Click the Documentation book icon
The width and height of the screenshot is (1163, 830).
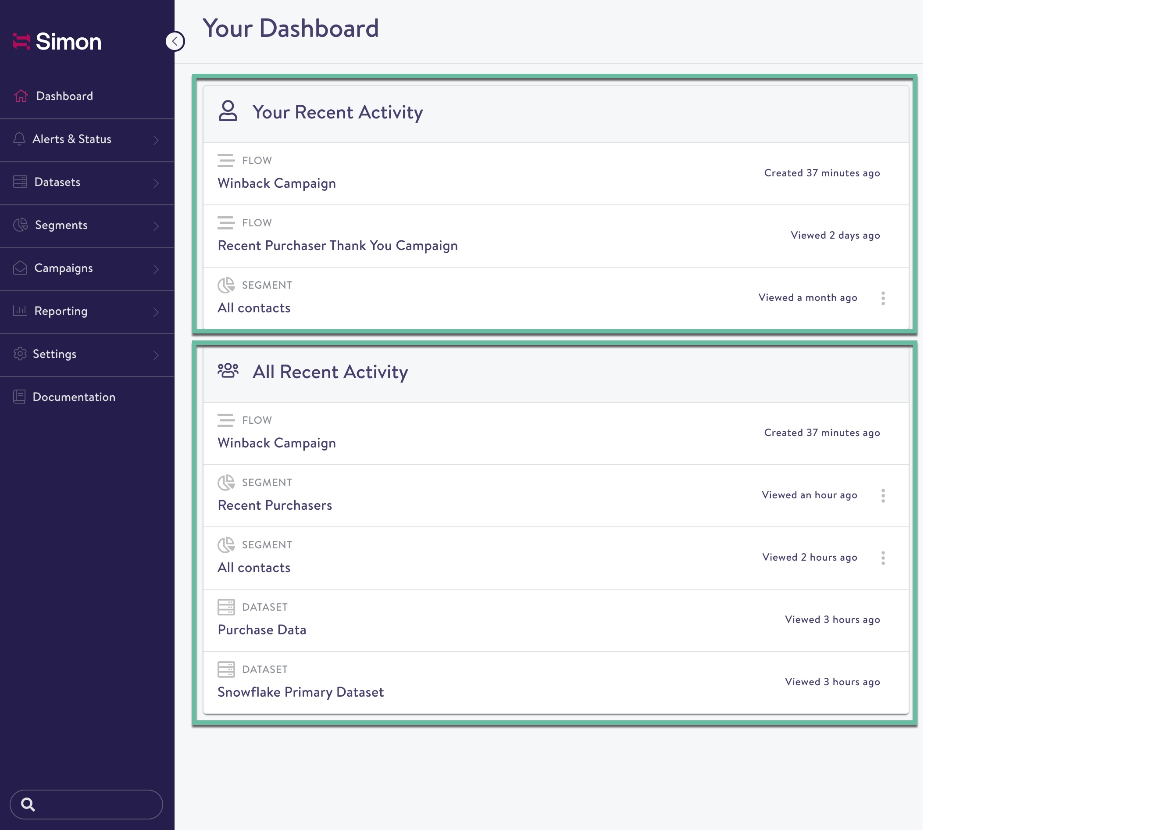pyautogui.click(x=19, y=397)
